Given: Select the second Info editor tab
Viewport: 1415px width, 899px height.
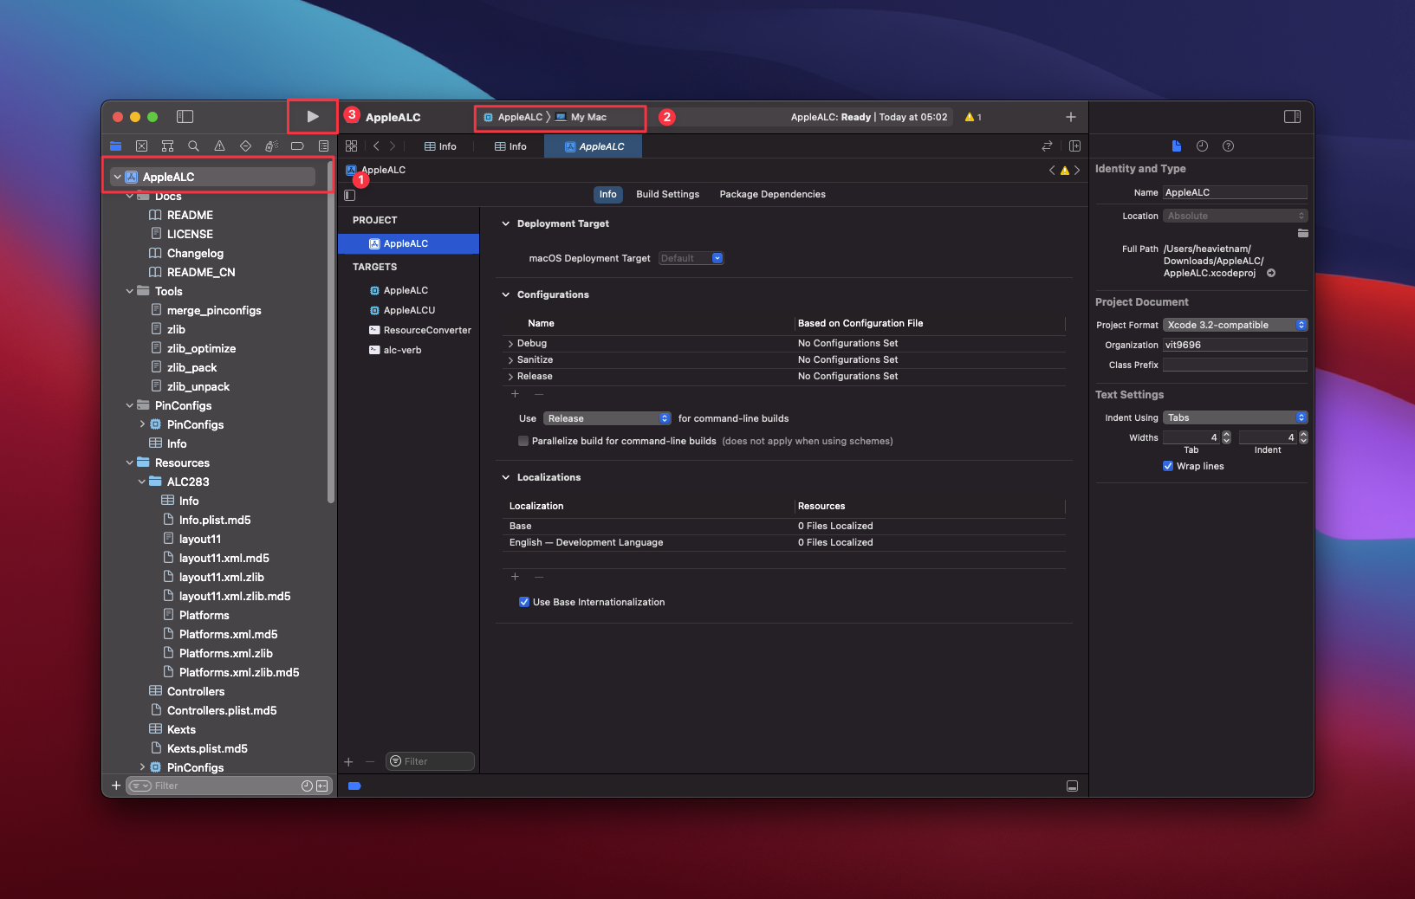Looking at the screenshot, I should coord(510,146).
